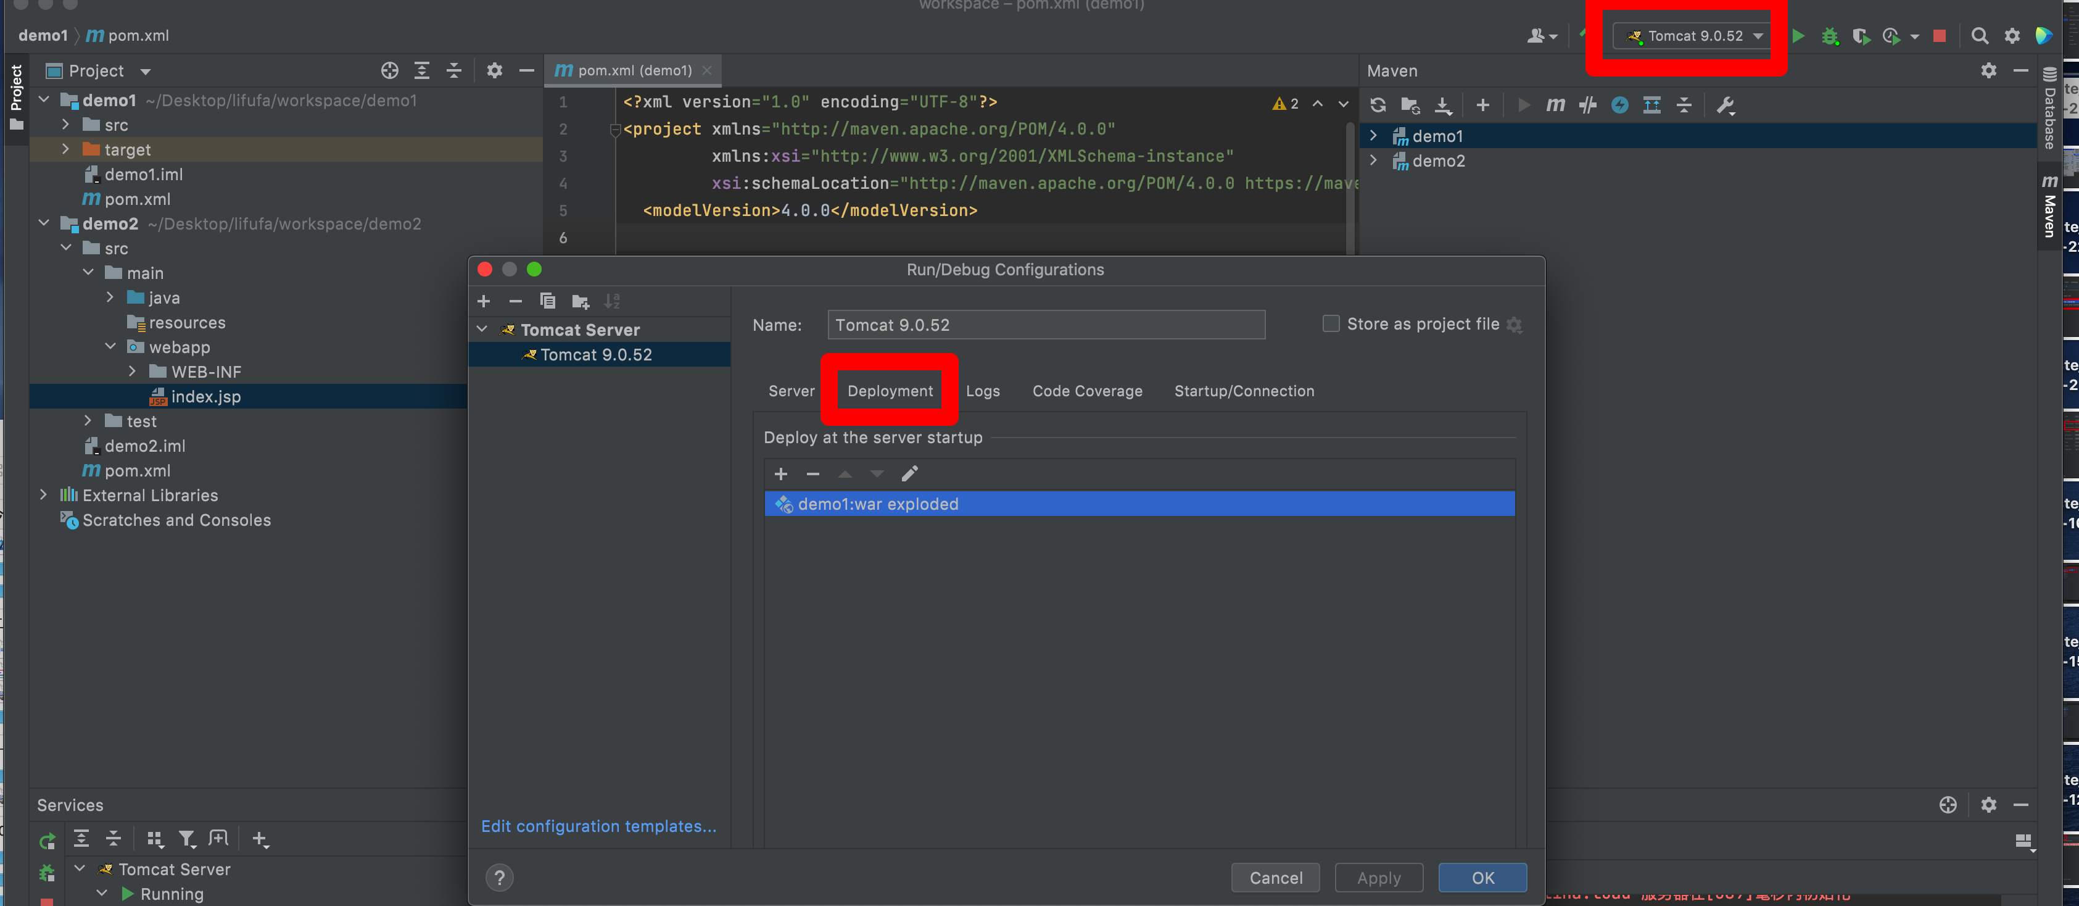Rerun services icon in Services panel
The width and height of the screenshot is (2079, 906).
coord(48,841)
